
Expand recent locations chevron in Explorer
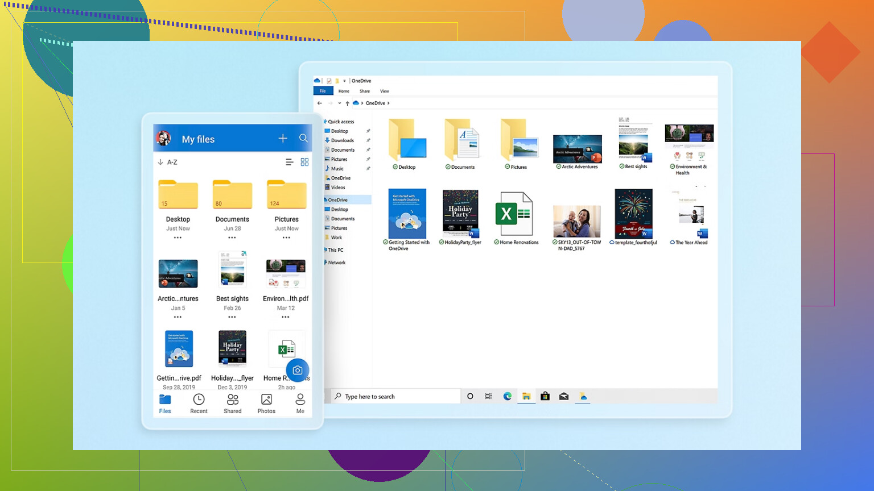(340, 103)
